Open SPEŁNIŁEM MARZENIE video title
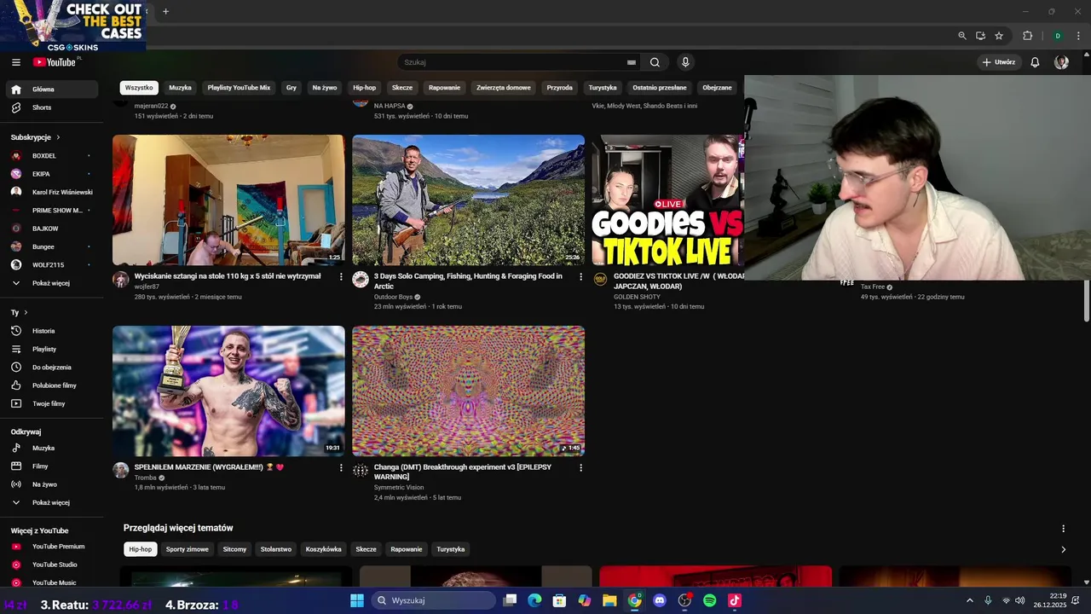Image resolution: width=1091 pixels, height=614 pixels. coord(209,467)
